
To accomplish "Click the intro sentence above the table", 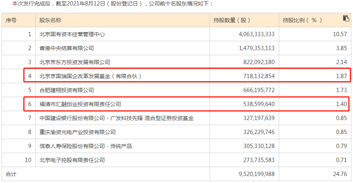I will pos(112,3).
